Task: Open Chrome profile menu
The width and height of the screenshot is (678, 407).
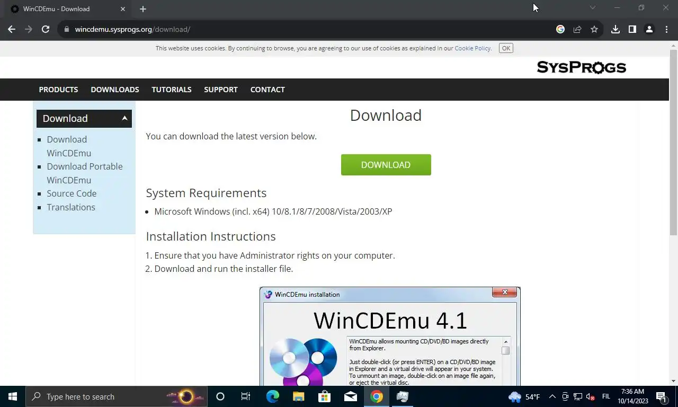Action: (x=649, y=29)
